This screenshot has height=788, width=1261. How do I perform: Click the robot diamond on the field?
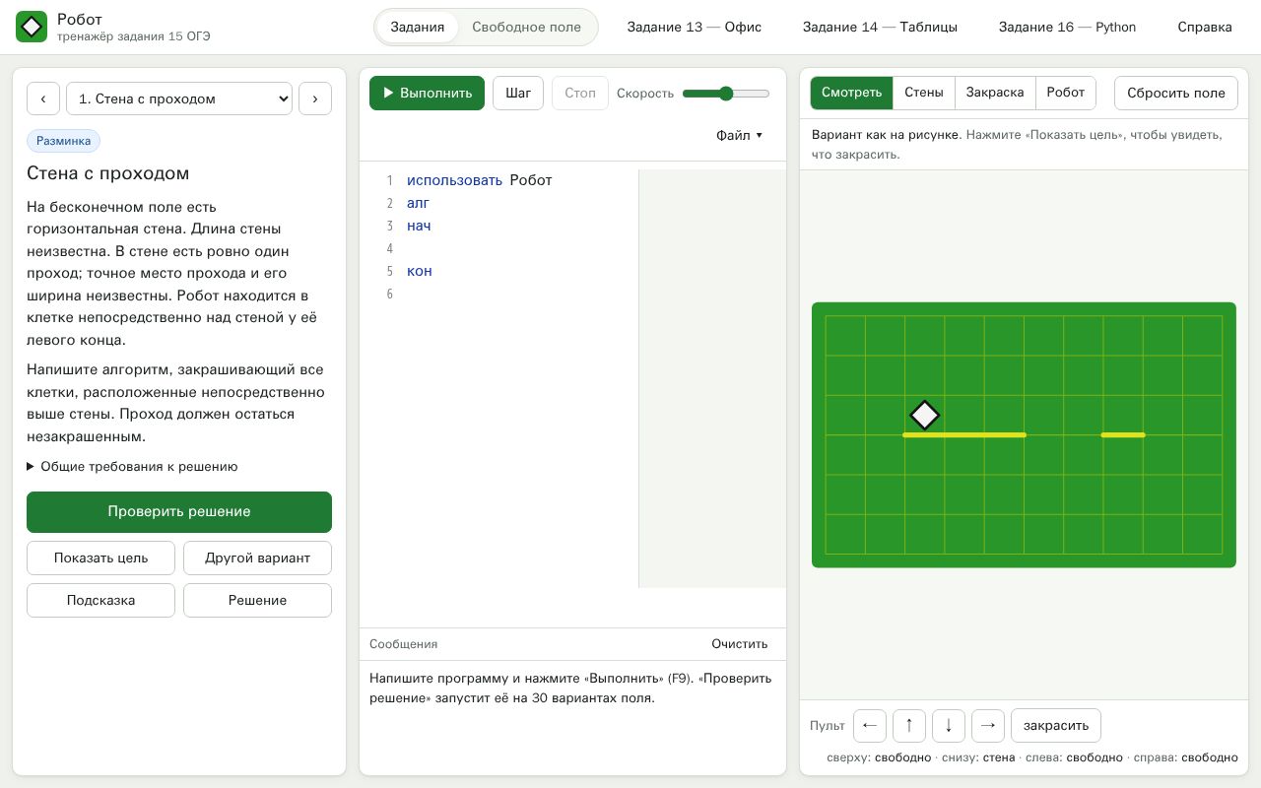coord(924,415)
